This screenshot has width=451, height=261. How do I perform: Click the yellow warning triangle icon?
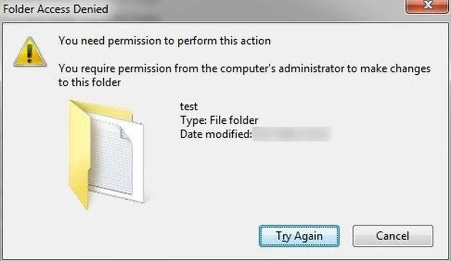click(30, 52)
